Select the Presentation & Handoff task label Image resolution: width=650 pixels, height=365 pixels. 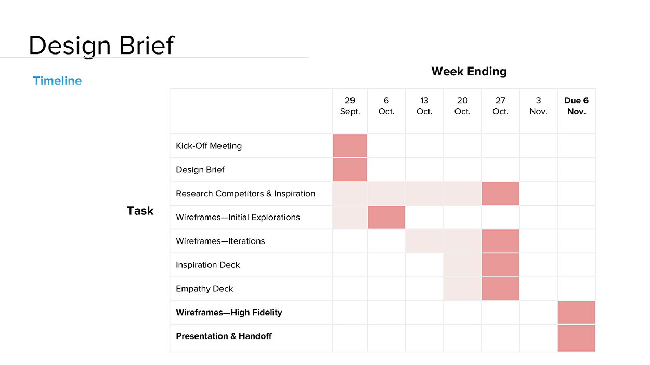point(224,336)
